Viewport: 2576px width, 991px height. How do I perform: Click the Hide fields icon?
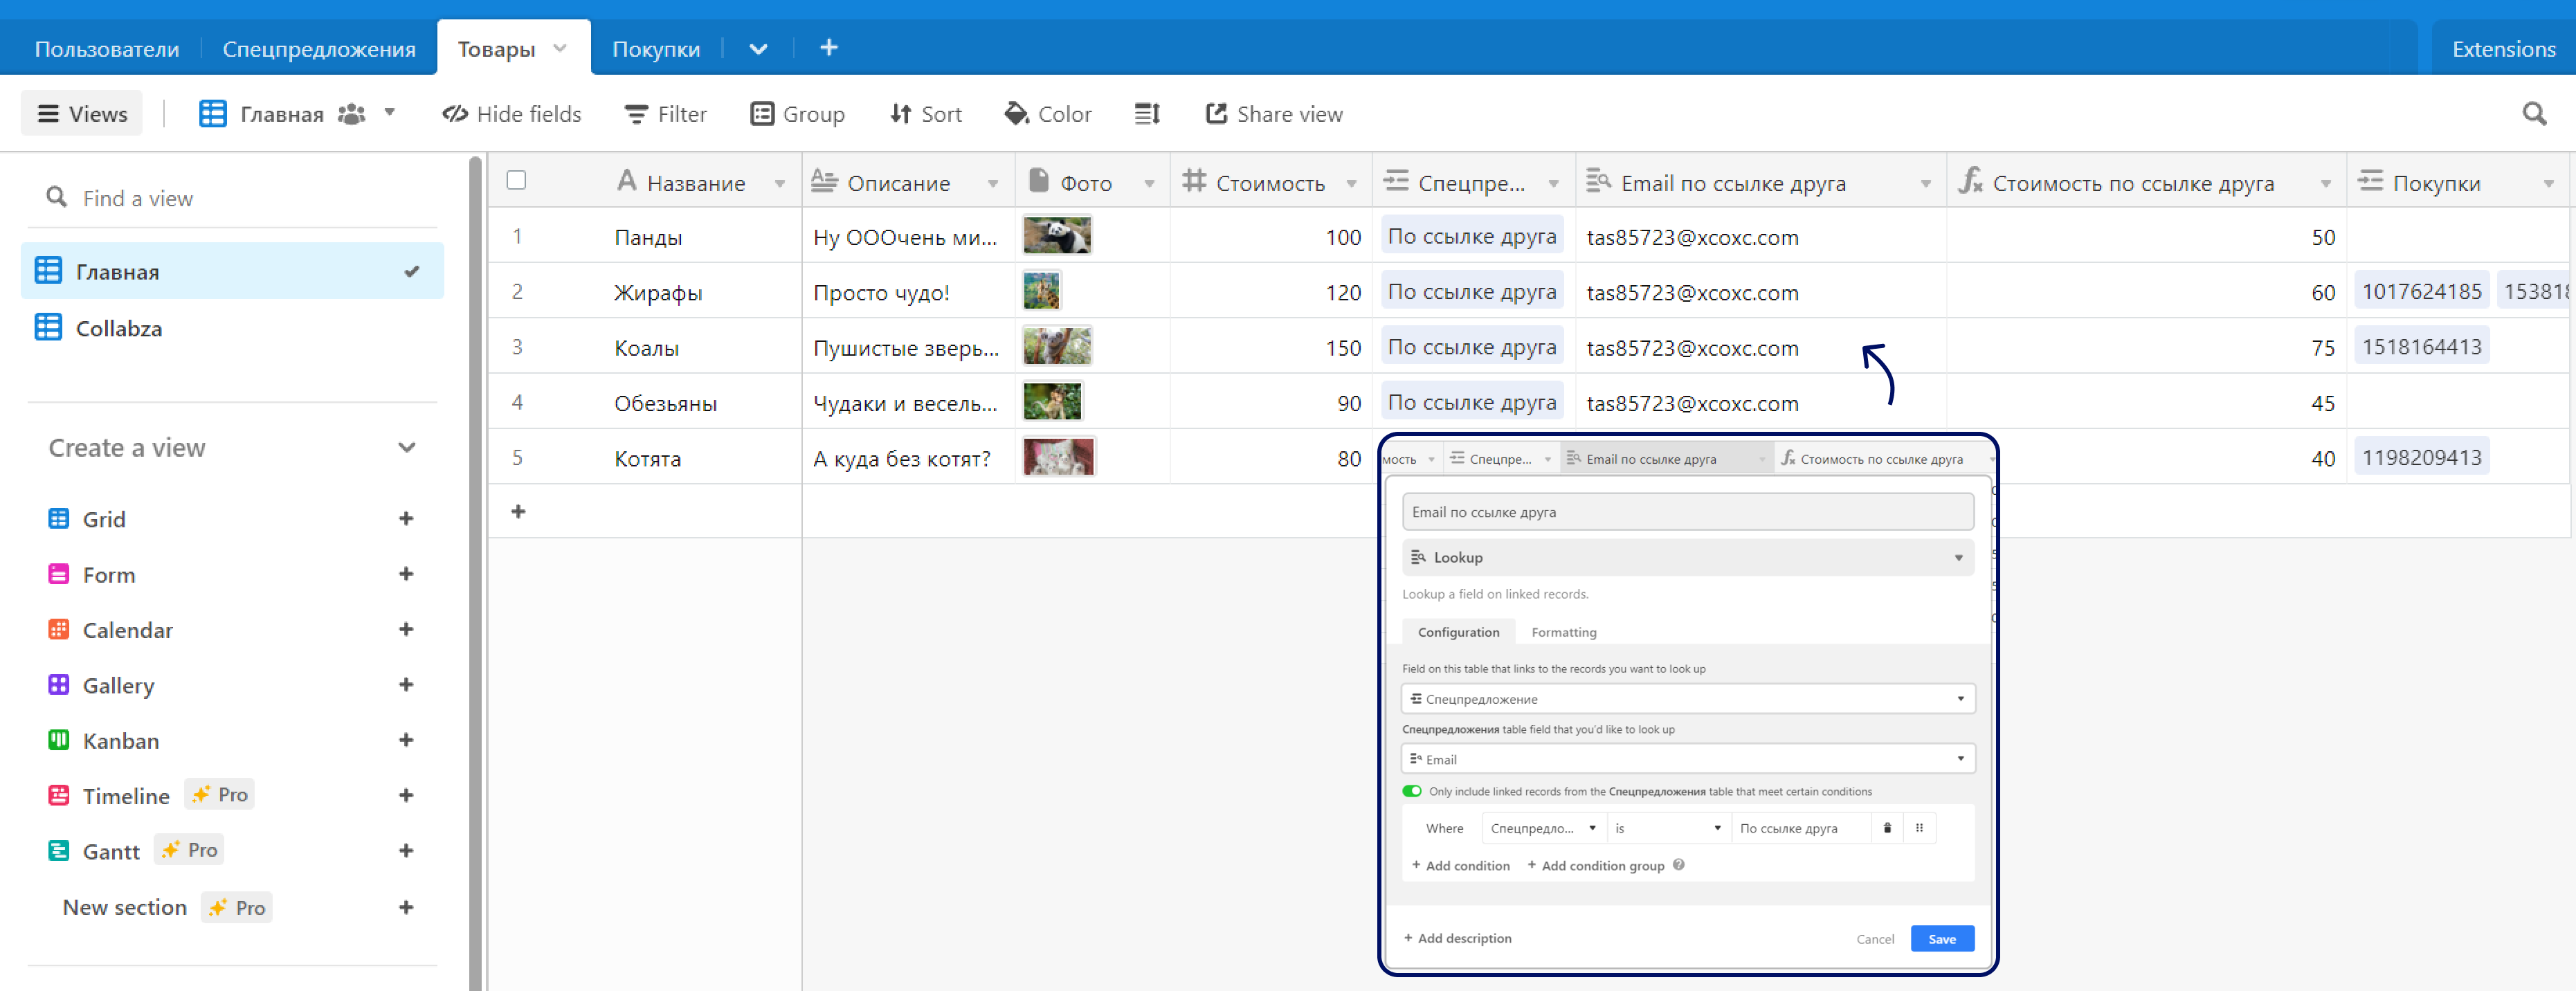point(455,114)
